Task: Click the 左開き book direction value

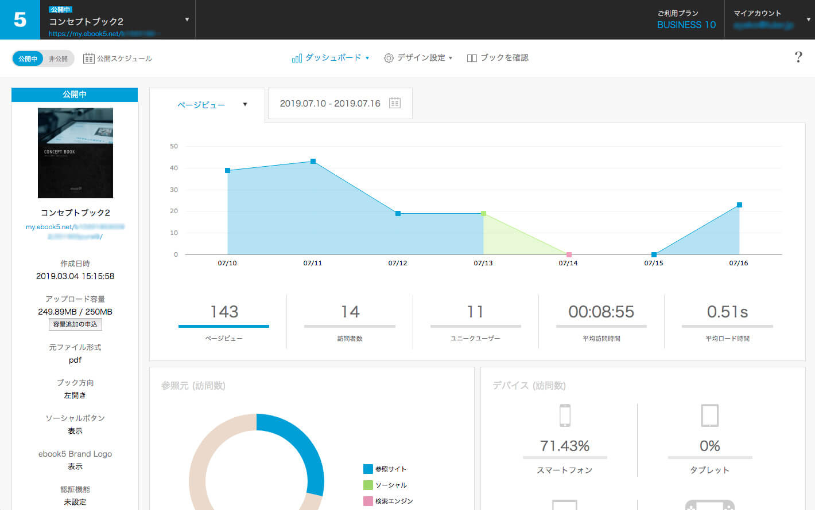Action: [x=75, y=395]
